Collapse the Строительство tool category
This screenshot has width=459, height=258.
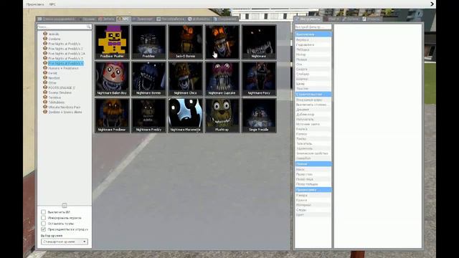pos(313,94)
